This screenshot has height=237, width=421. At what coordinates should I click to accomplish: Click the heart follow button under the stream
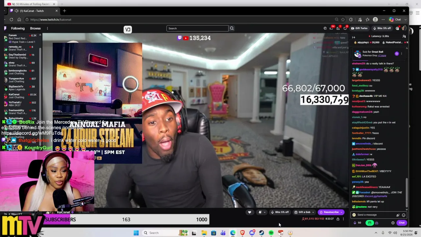(250, 212)
